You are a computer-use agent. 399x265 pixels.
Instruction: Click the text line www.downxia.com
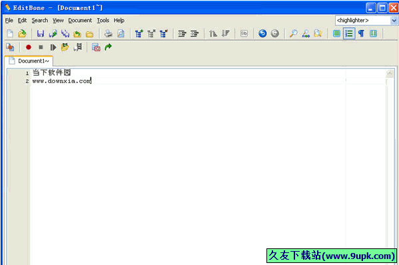pos(62,81)
